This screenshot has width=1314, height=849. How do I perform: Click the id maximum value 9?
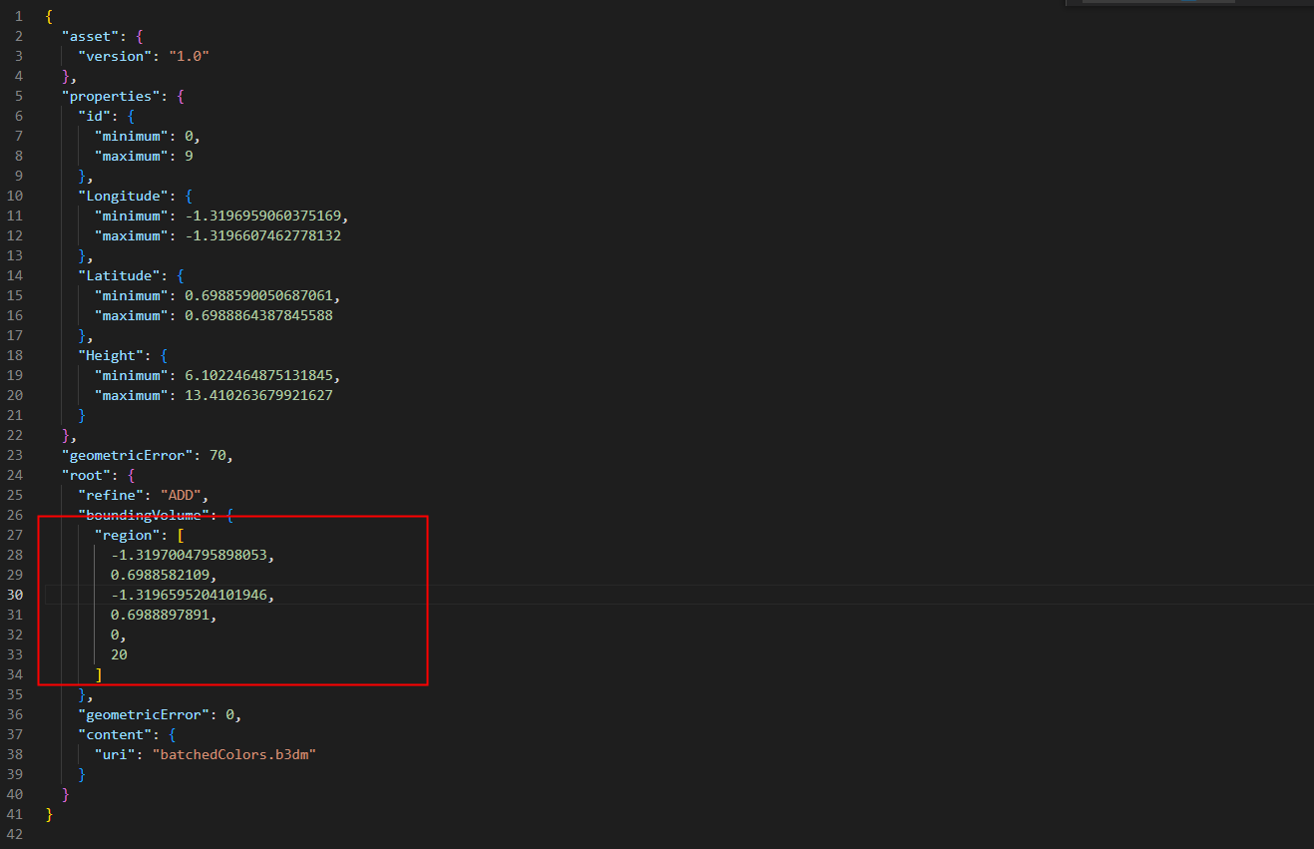(x=189, y=156)
